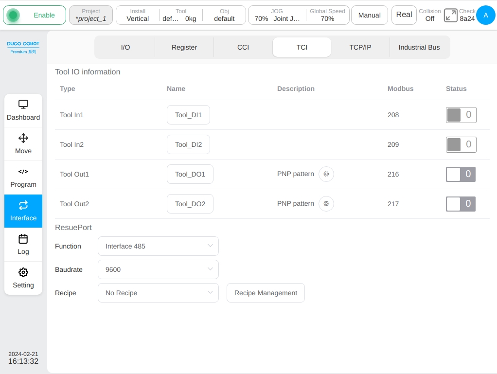Click the Modbus value 217

click(393, 204)
